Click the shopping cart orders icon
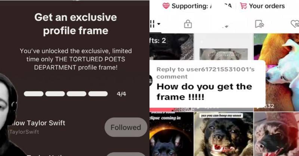299x156 pixels. pos(243,6)
